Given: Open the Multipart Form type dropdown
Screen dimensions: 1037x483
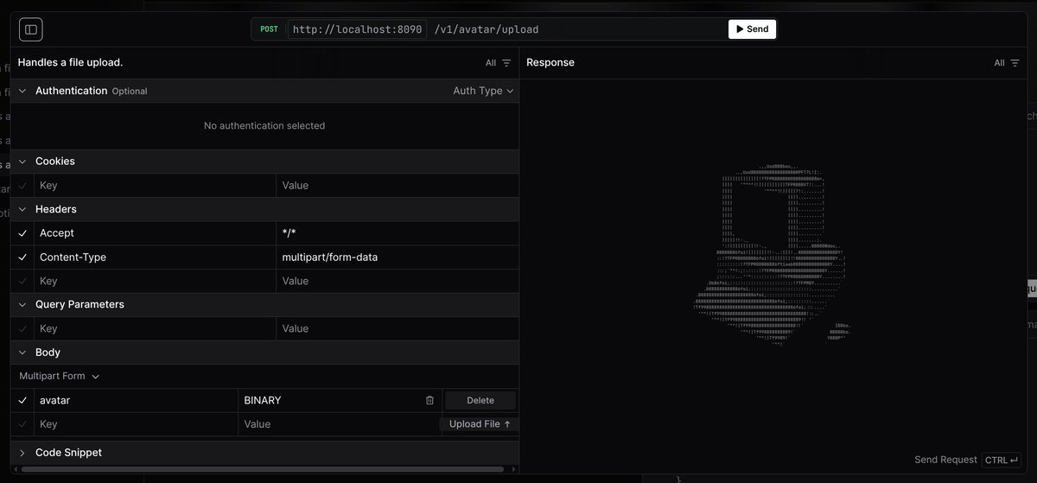Looking at the screenshot, I should (x=60, y=377).
